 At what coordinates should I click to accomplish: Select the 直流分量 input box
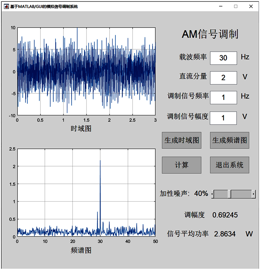click(223, 78)
